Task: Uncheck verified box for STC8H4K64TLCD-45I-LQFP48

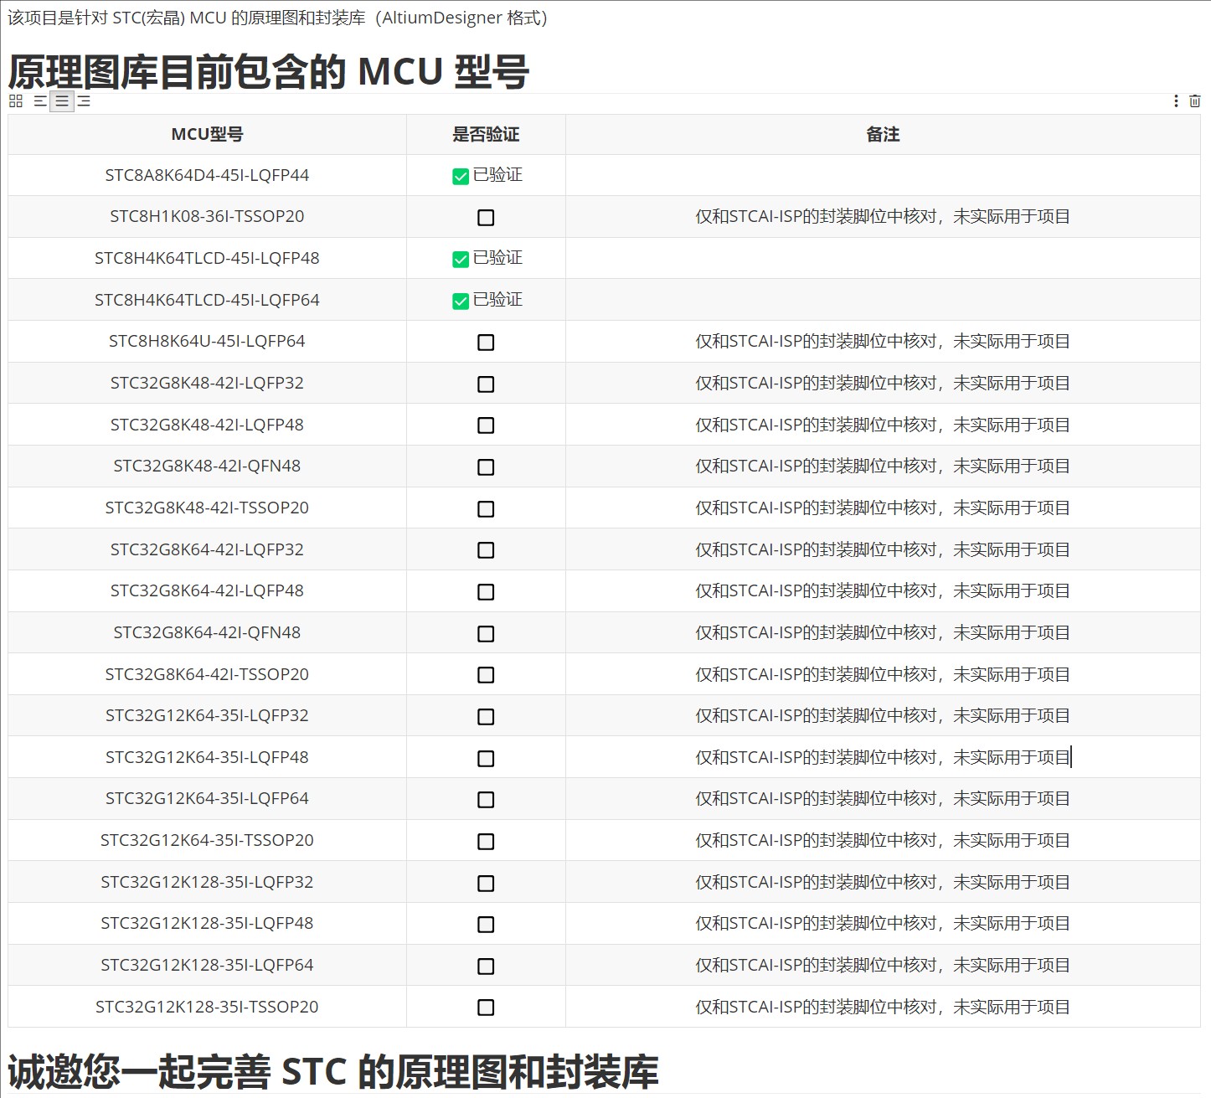Action: [461, 259]
